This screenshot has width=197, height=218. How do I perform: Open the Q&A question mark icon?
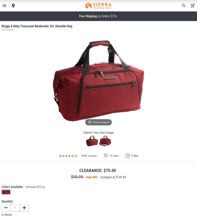click(128, 155)
